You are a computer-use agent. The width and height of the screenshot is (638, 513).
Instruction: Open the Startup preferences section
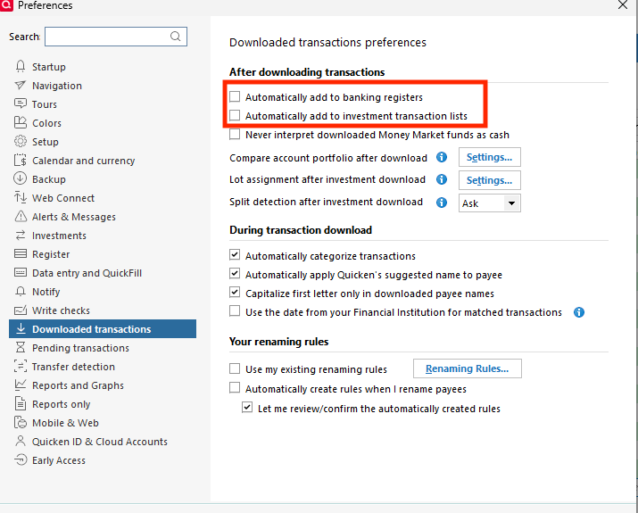click(x=49, y=66)
